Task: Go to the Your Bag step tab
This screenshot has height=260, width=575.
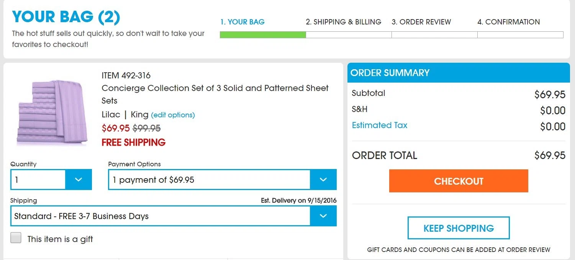Action: [242, 22]
